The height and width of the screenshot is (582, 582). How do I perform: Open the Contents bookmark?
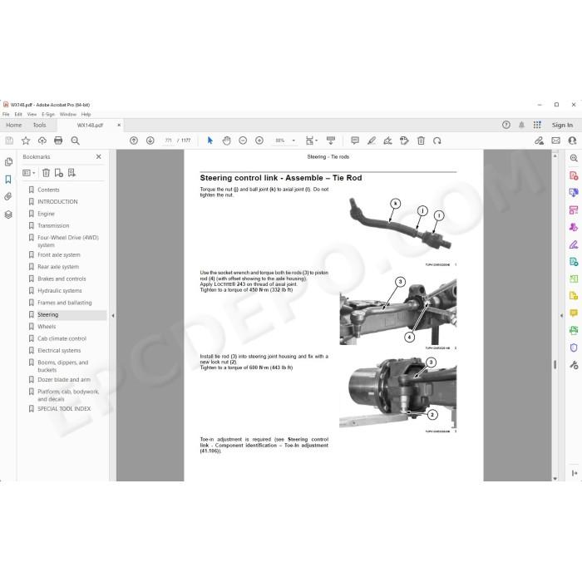[48, 190]
